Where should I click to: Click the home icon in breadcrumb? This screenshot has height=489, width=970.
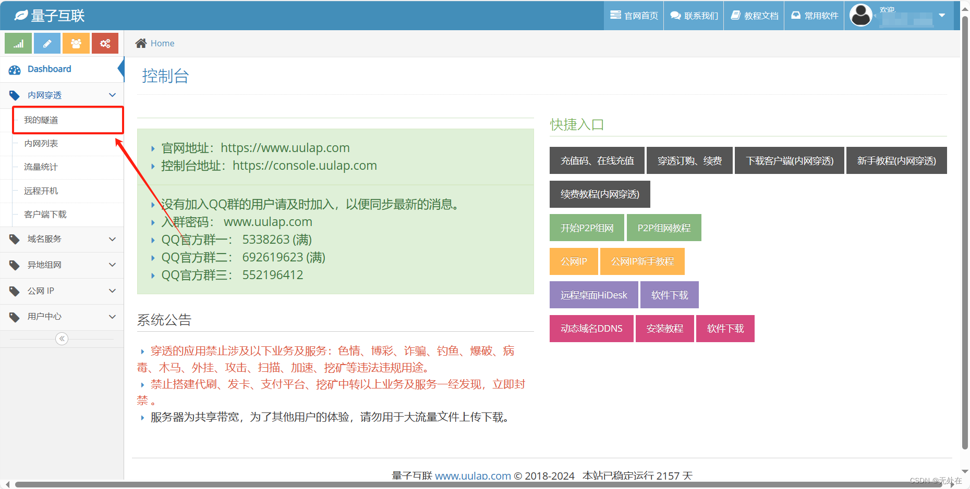tap(141, 43)
